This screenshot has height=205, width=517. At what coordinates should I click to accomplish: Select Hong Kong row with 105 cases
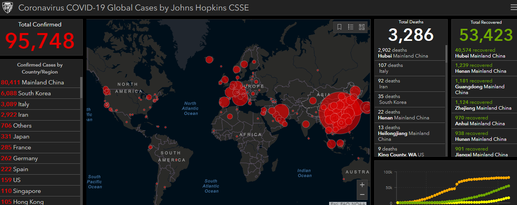pyautogui.click(x=40, y=201)
